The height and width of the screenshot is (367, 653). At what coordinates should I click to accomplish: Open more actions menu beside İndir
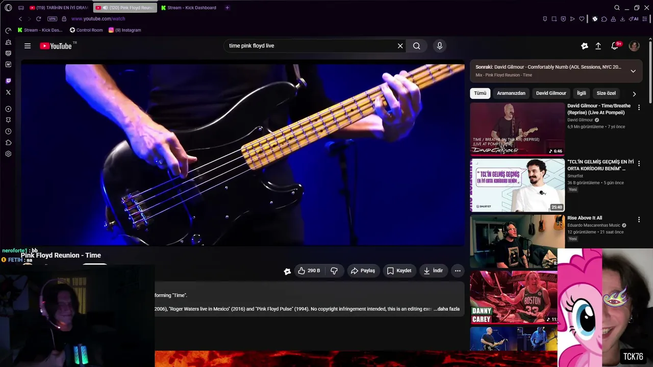click(x=458, y=271)
